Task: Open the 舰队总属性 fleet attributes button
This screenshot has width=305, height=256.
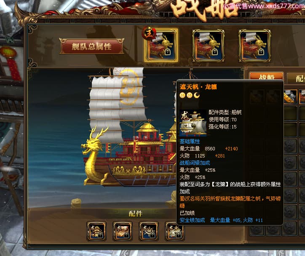Action: click(x=91, y=46)
